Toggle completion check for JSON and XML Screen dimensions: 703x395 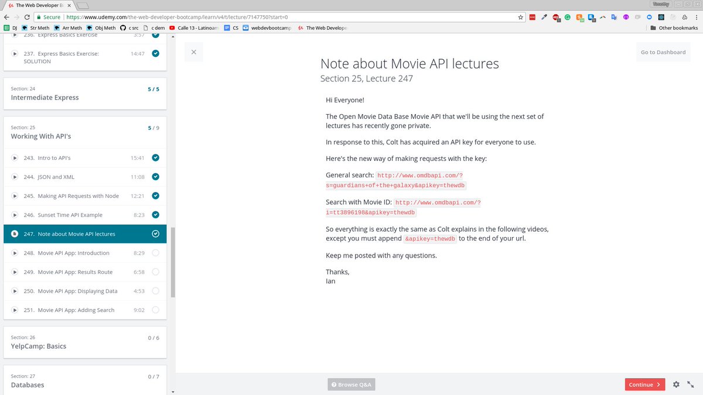point(155,177)
